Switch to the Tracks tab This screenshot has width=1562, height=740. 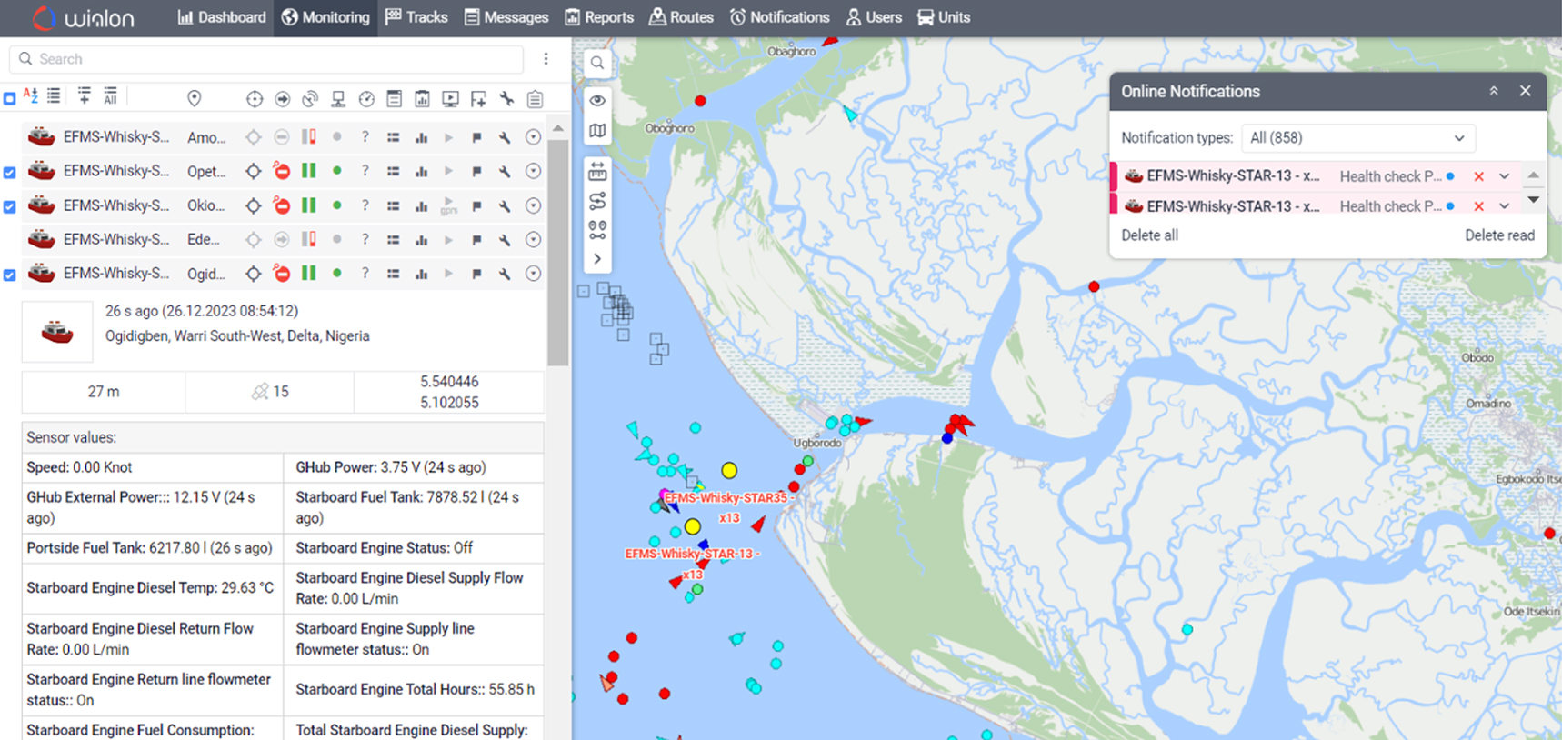coord(416,17)
